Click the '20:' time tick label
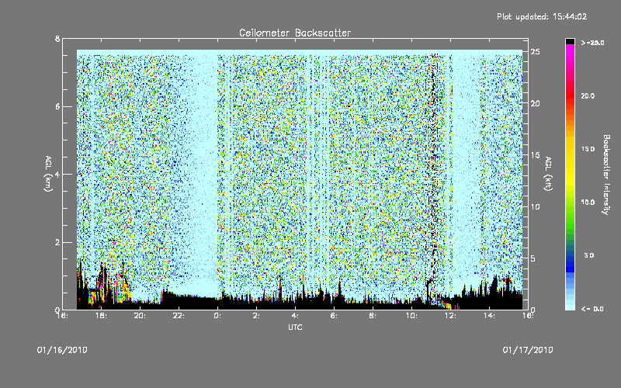 click(140, 316)
